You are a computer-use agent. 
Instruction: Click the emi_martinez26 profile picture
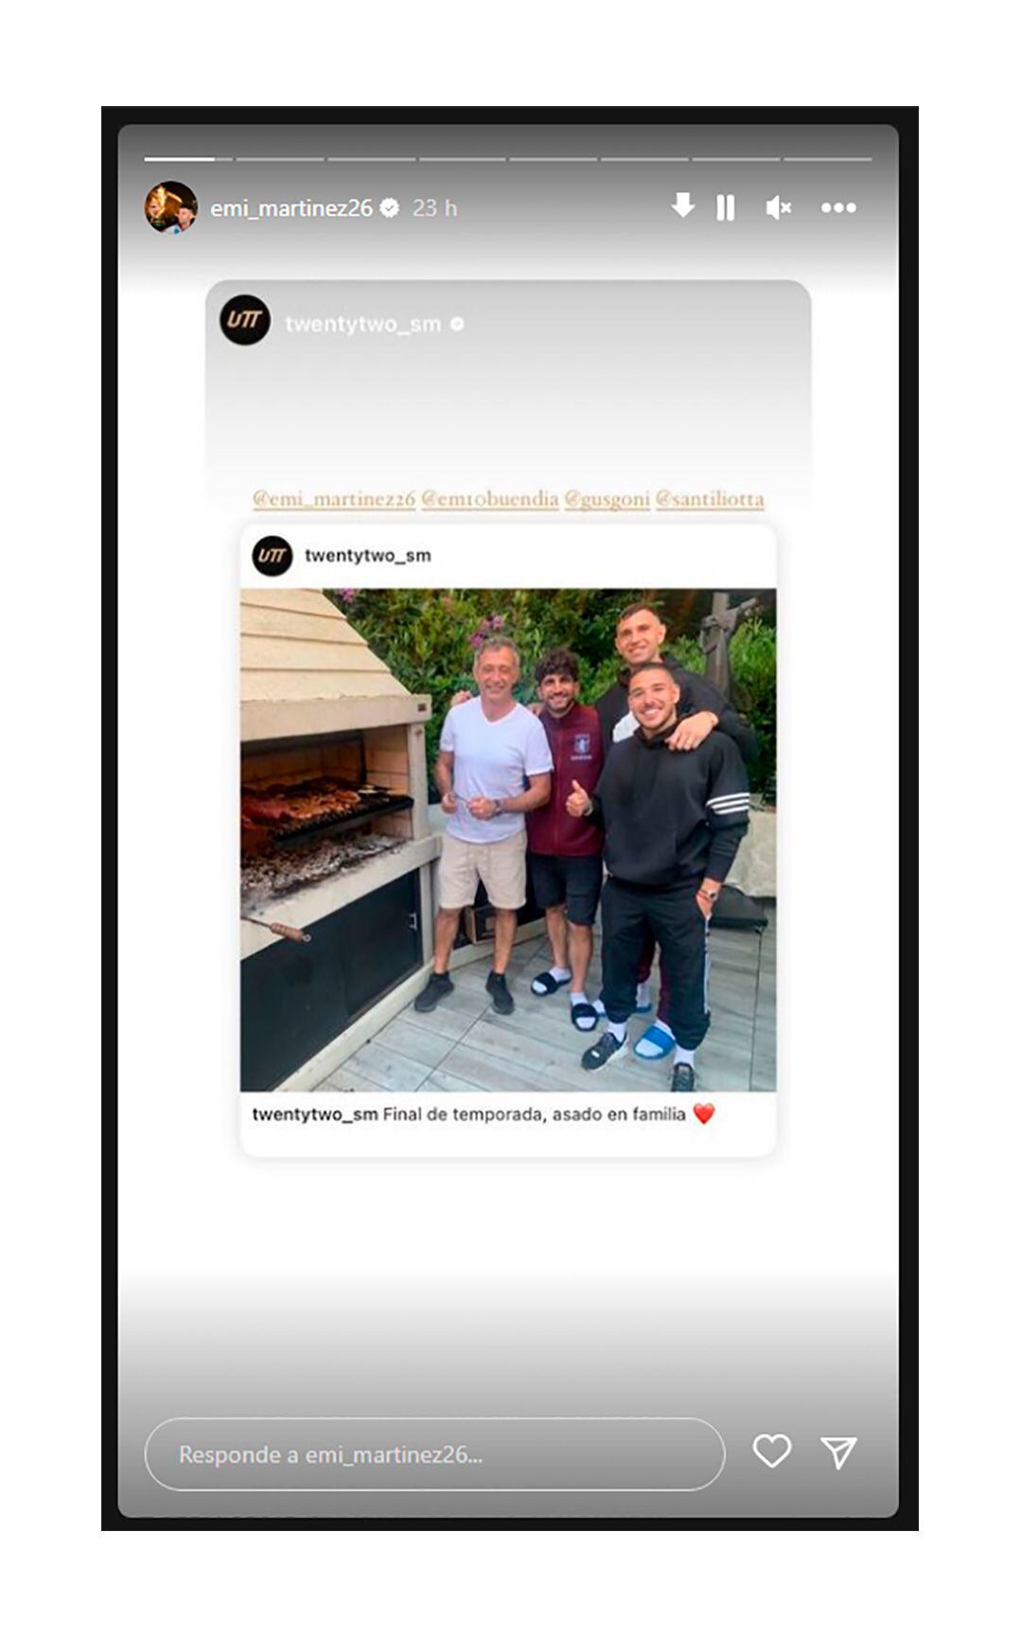click(x=171, y=207)
